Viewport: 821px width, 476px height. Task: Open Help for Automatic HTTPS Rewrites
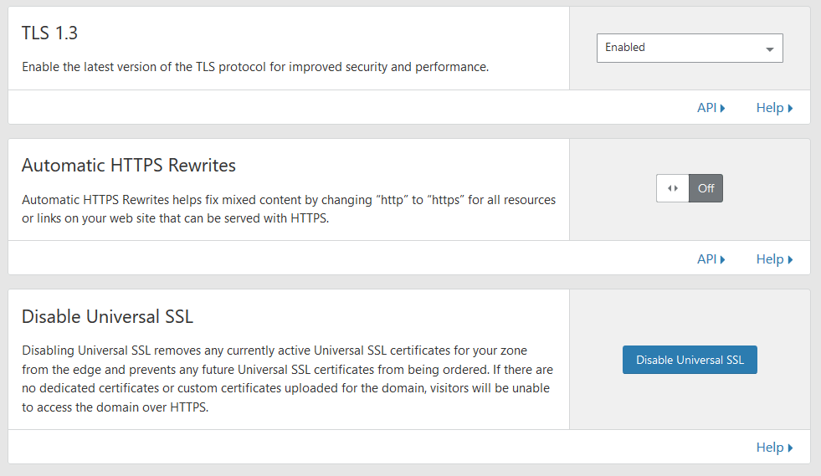click(774, 259)
